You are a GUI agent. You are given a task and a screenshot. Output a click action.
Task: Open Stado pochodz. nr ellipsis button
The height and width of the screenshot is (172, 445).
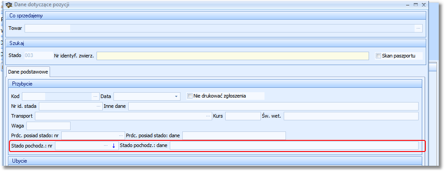(x=105, y=146)
